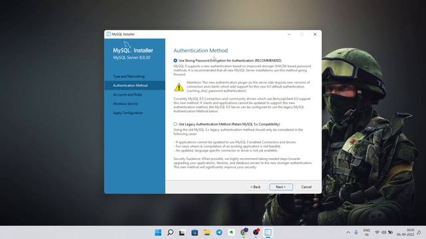
Task: Click MySQL Server 8.0.30 version text
Action: coord(132,58)
